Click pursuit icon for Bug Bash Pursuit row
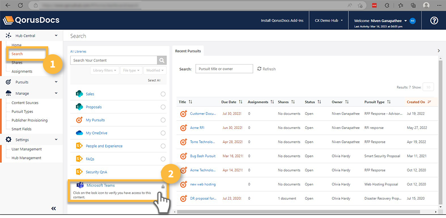The width and height of the screenshot is (446, 218). pyautogui.click(x=183, y=156)
